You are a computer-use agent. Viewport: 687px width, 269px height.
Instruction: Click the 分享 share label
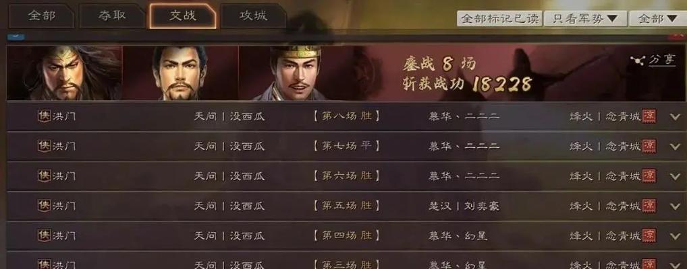point(661,60)
